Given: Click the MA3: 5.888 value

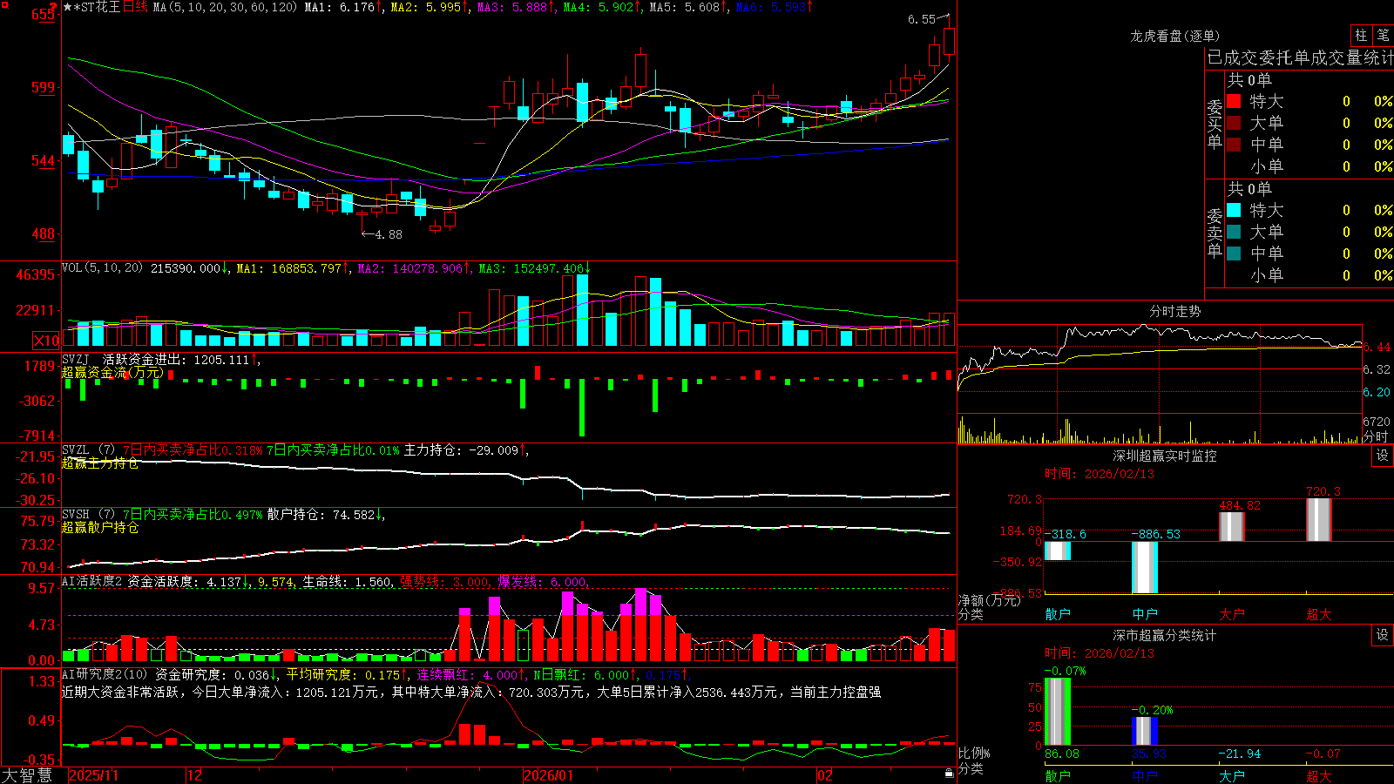Looking at the screenshot, I should tap(514, 7).
